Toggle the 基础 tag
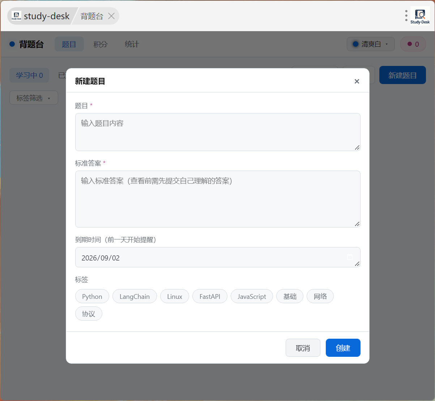The width and height of the screenshot is (435, 401). [290, 296]
